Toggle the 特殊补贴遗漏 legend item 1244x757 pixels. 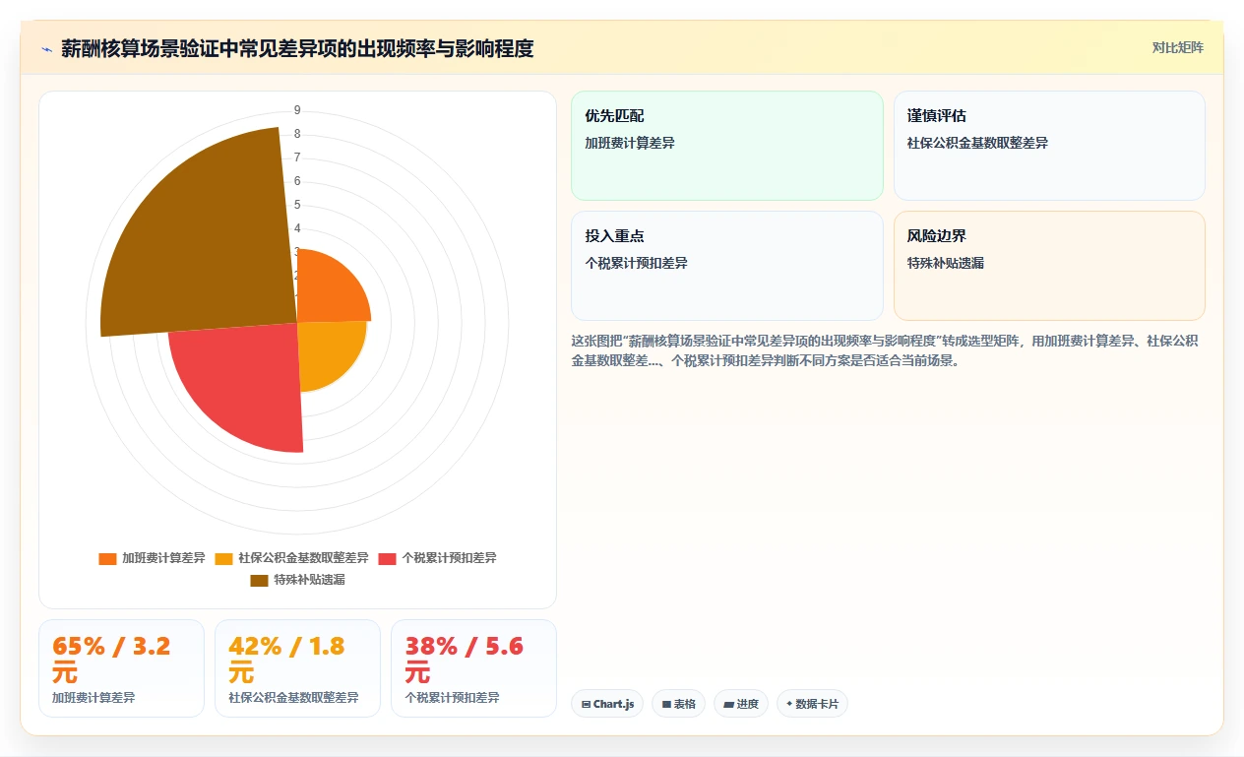tap(297, 580)
